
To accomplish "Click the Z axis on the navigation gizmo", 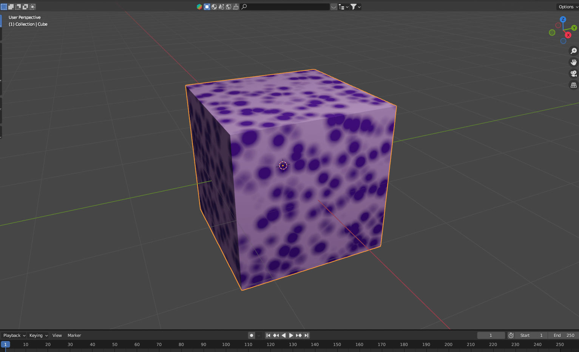I will click(x=563, y=19).
